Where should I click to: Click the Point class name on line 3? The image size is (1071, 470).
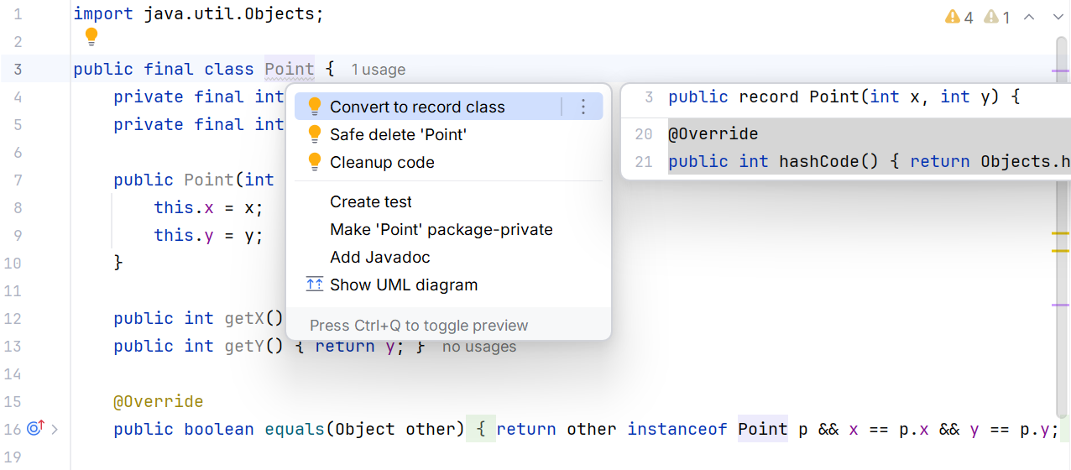tap(290, 69)
